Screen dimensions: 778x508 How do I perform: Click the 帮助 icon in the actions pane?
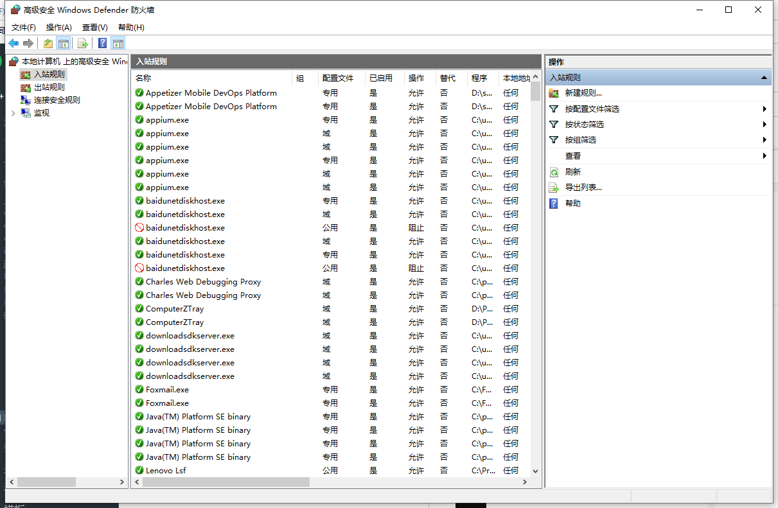pos(554,204)
